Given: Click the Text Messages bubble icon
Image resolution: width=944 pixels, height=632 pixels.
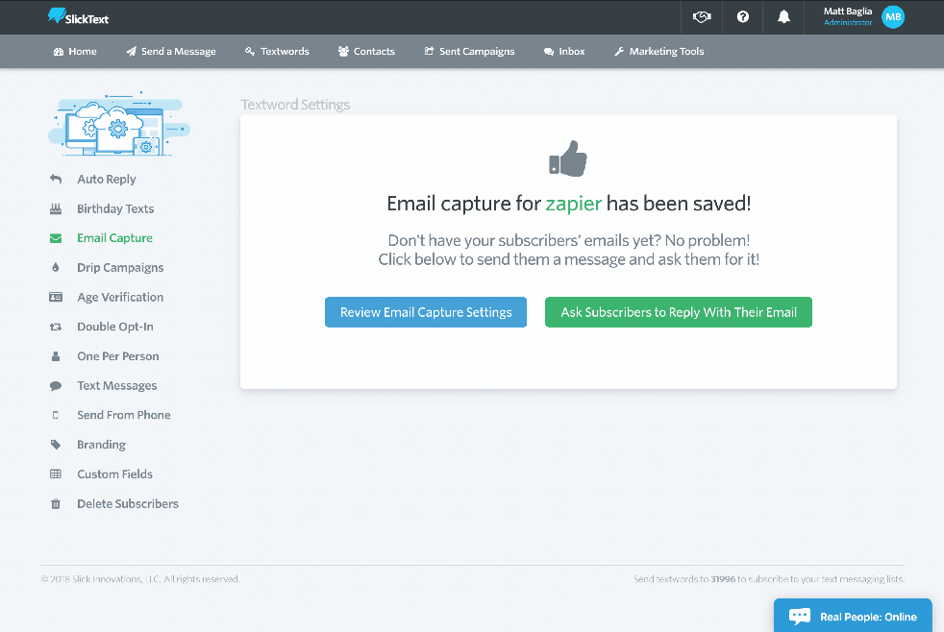Looking at the screenshot, I should [56, 385].
